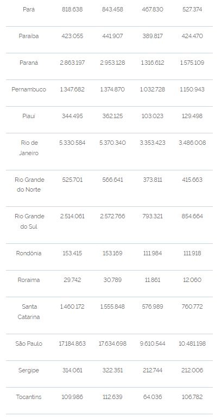Click the Pernambuco row label

(x=29, y=89)
